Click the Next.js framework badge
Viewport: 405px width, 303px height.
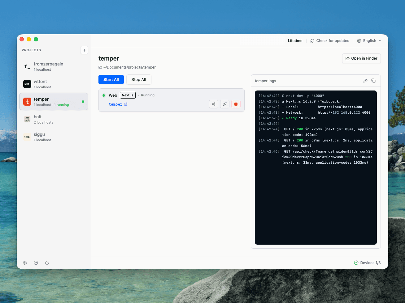[x=128, y=95]
